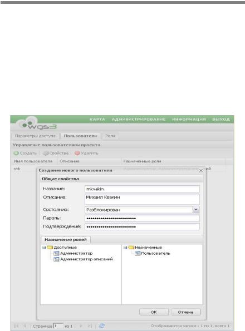Select the Назначение ролей tab
The height and width of the screenshot is (331, 245).
[x=66, y=240]
